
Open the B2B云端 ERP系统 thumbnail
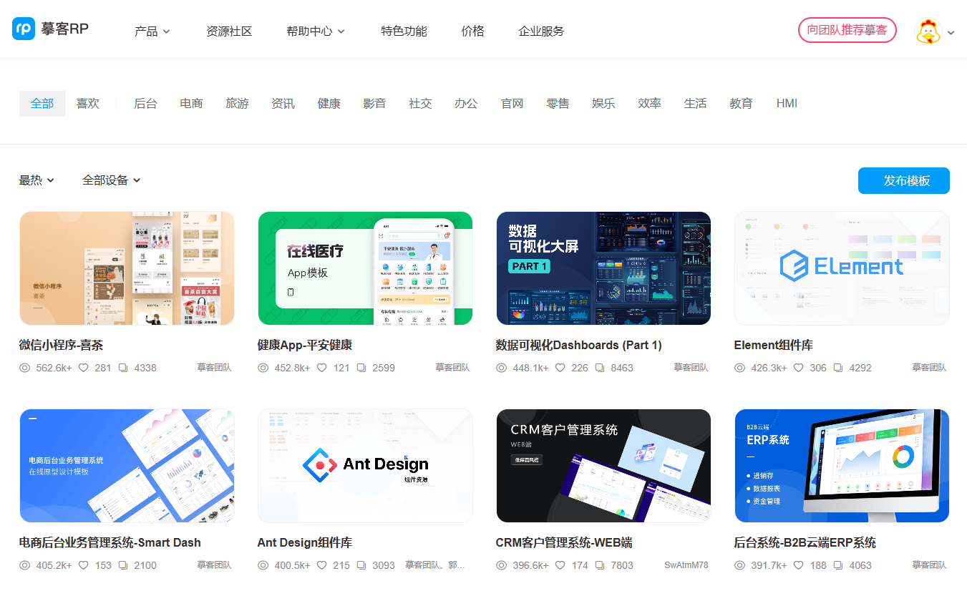[x=842, y=466]
